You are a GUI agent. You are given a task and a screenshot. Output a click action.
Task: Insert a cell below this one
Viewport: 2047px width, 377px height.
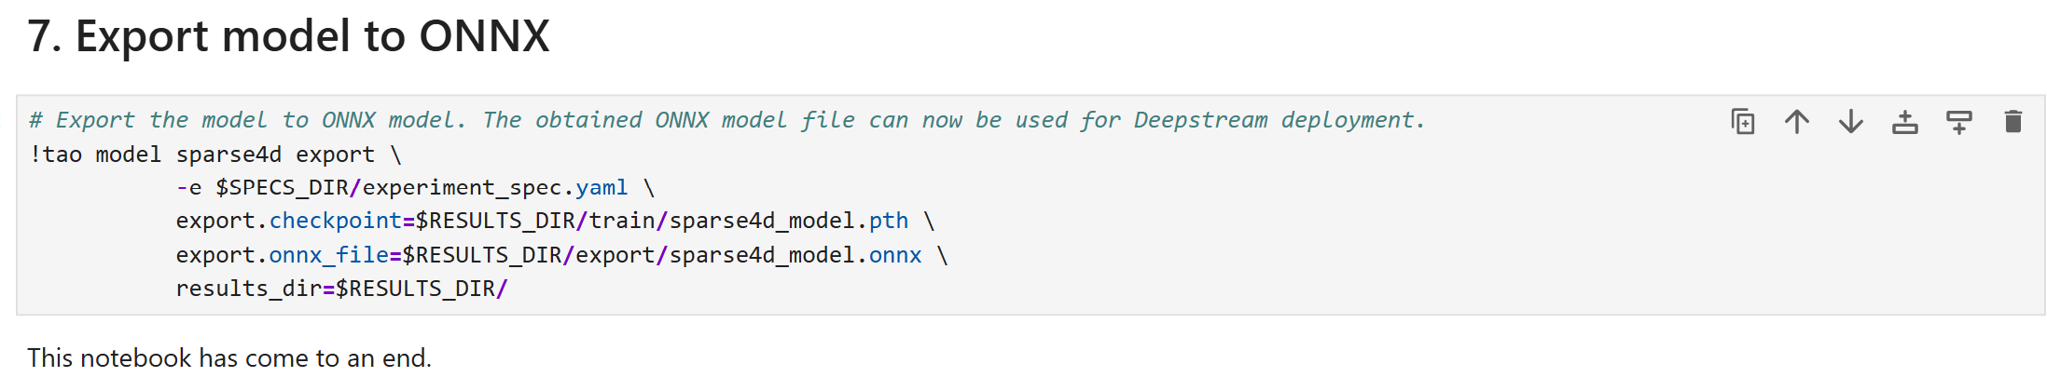(x=1958, y=122)
